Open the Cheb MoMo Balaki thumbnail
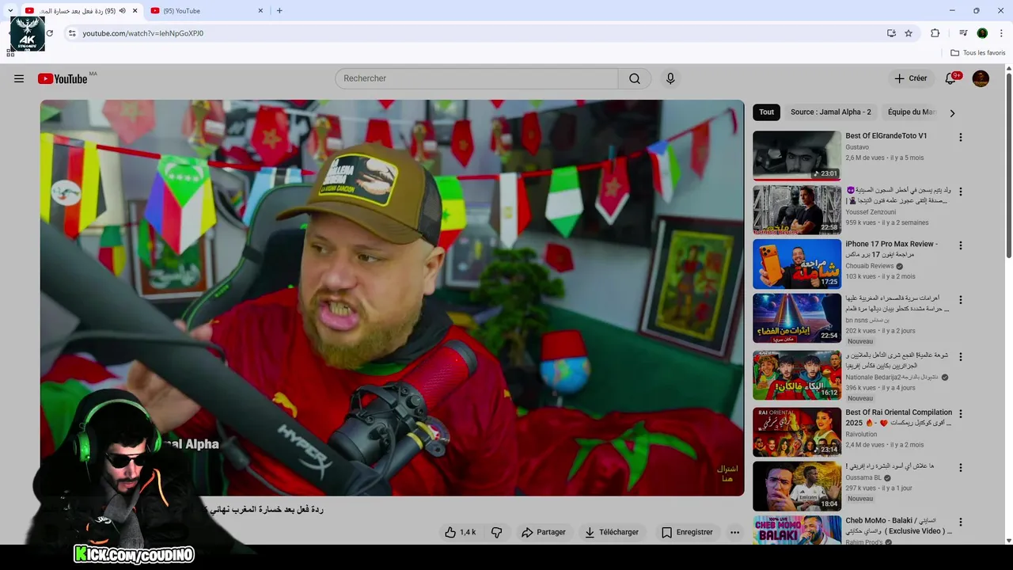Image resolution: width=1013 pixels, height=570 pixels. [x=797, y=530]
